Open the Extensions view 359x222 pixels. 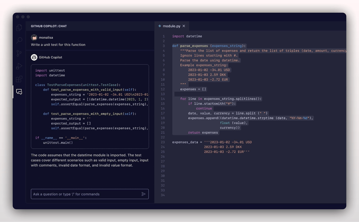[x=19, y=79]
